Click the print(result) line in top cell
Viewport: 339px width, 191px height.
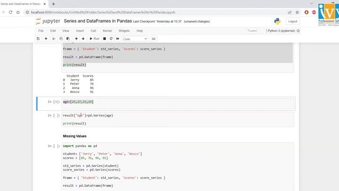click(75, 65)
